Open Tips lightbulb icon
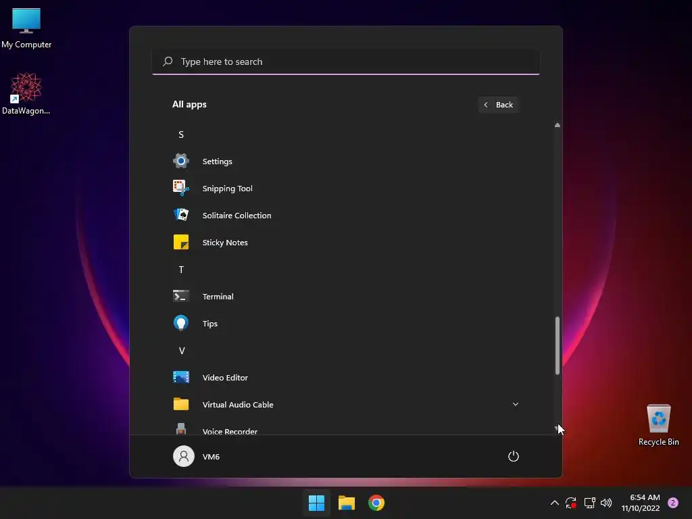Screen dimensions: 692x519 181,323
